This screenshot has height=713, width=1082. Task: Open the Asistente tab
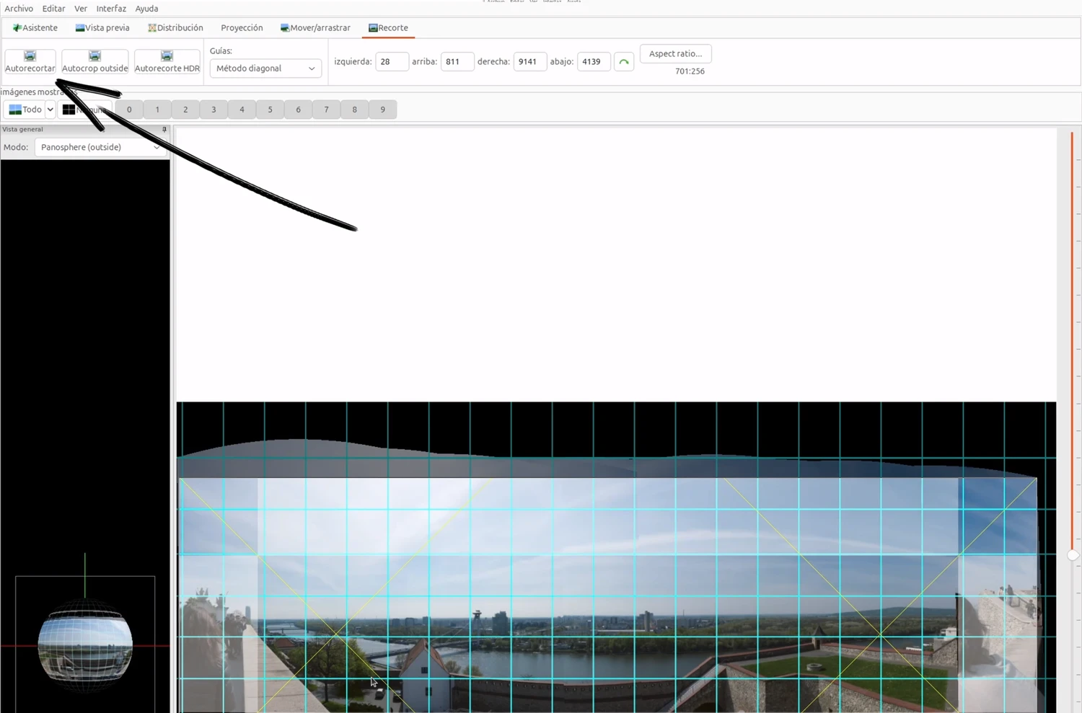point(35,27)
